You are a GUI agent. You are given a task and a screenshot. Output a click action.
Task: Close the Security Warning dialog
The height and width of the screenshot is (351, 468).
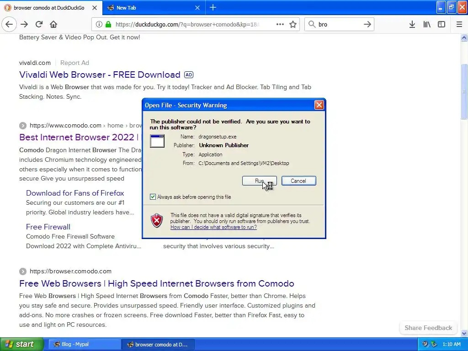[319, 105]
